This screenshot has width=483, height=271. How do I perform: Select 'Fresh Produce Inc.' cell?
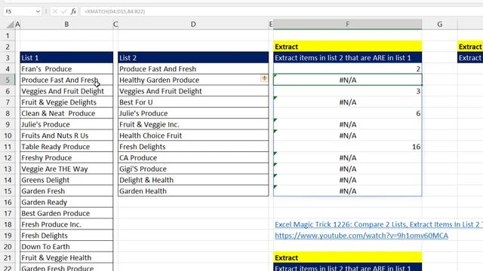click(x=66, y=224)
